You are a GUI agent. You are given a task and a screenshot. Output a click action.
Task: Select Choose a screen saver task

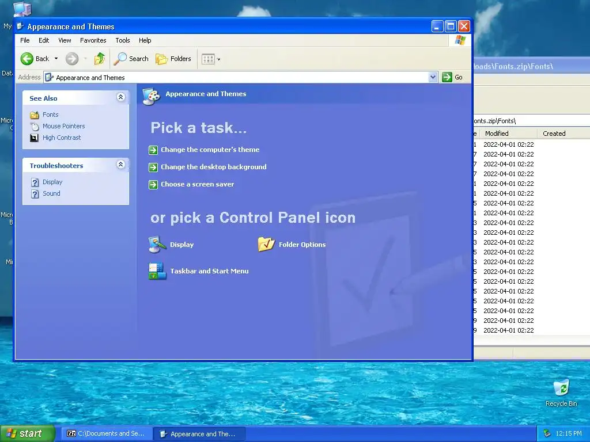197,184
